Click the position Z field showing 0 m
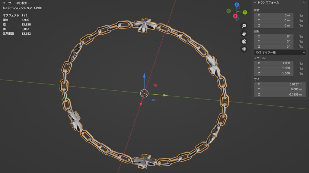309x173 pixels. point(273,26)
